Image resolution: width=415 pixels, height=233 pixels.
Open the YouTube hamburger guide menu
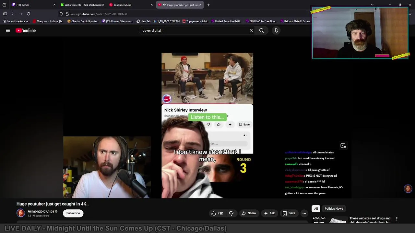(8, 30)
